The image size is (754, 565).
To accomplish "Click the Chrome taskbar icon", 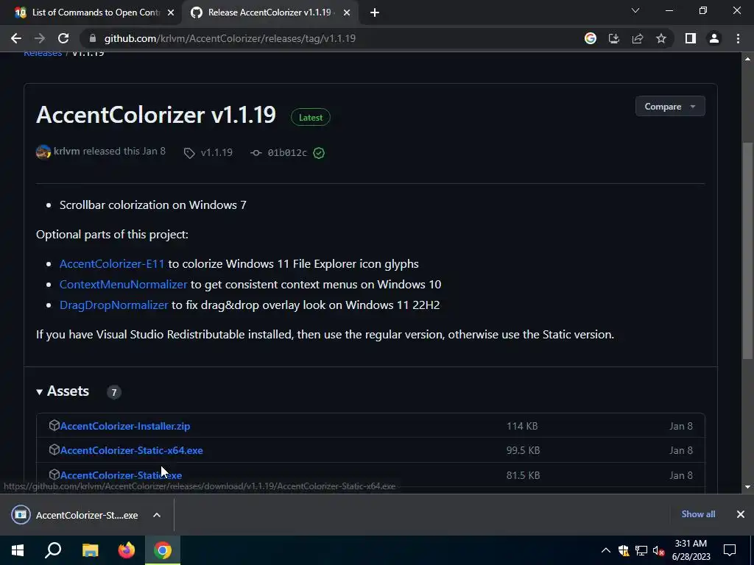I will pos(163,550).
